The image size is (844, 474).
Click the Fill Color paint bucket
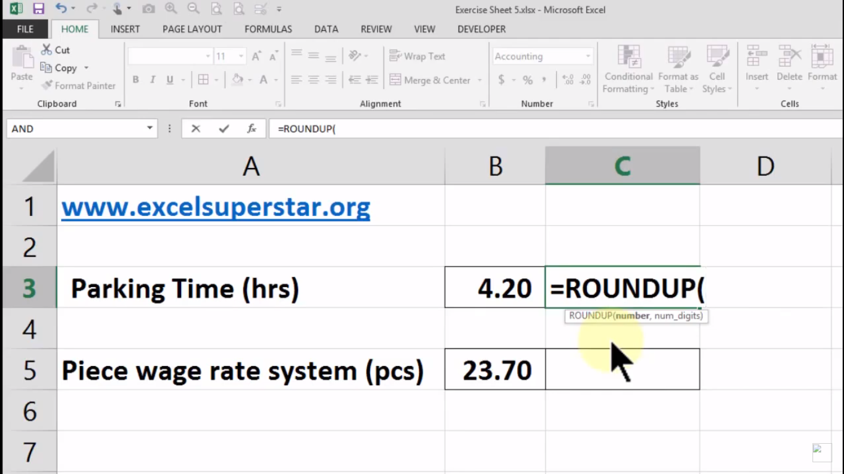coord(237,80)
